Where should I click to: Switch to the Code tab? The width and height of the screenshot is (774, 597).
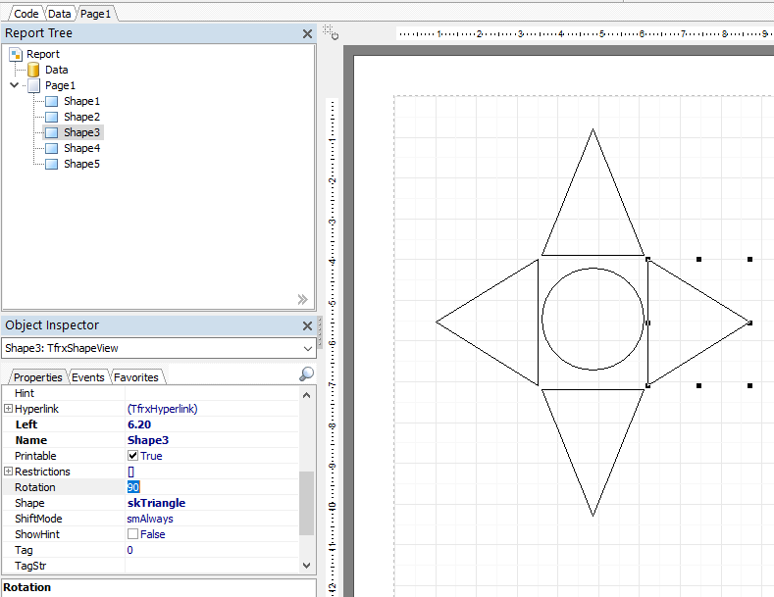26,14
